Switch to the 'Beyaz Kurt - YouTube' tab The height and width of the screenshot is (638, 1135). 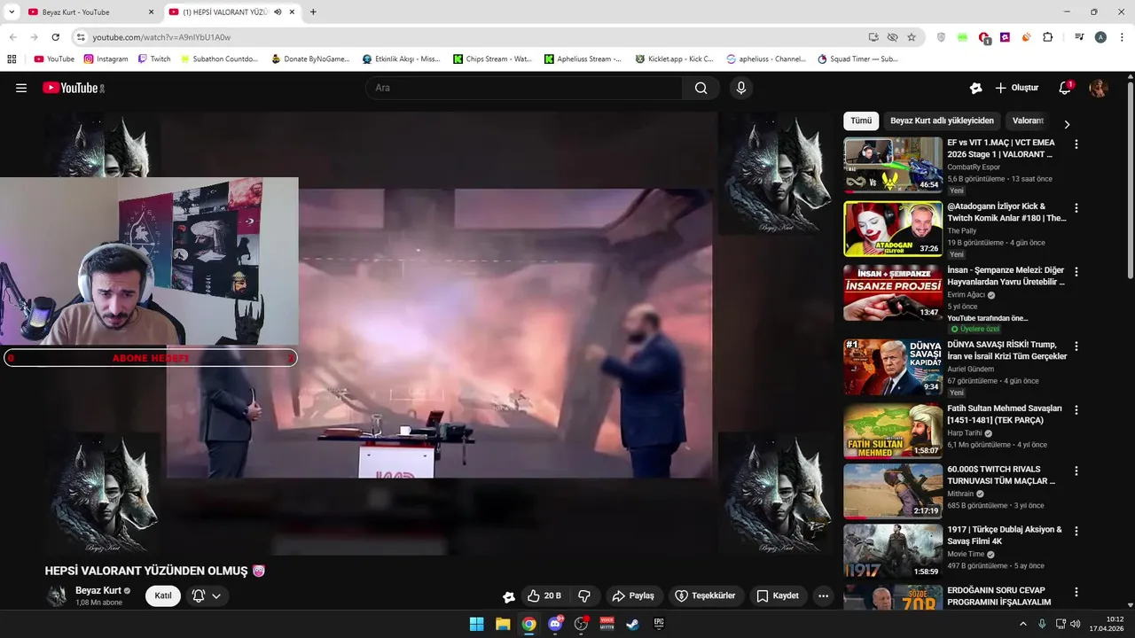tap(91, 12)
